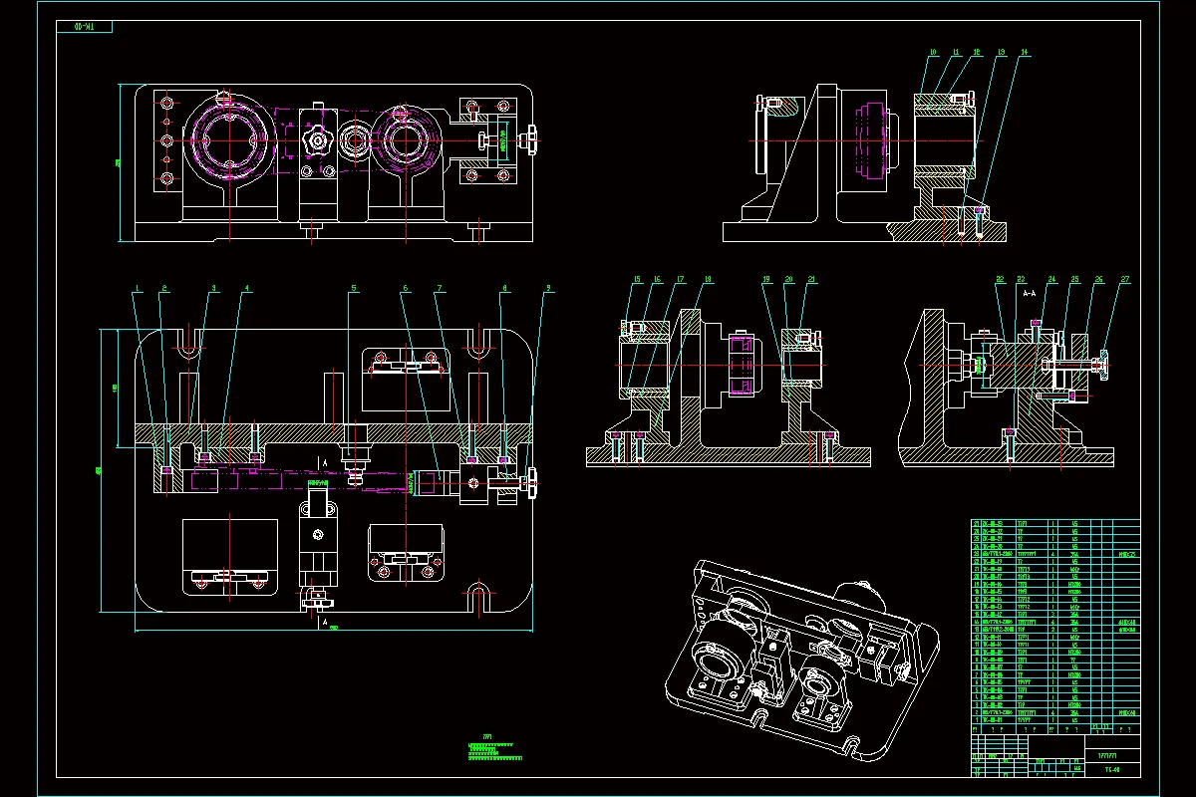The height and width of the screenshot is (797, 1196).
Task: Pick part balloon number 12
Action: [977, 52]
